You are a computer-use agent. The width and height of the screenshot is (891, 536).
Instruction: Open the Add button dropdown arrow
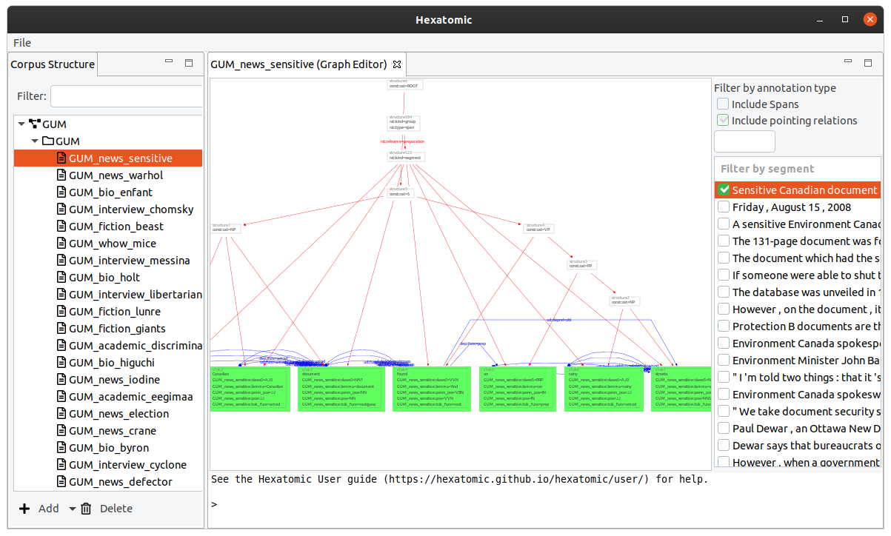click(72, 509)
